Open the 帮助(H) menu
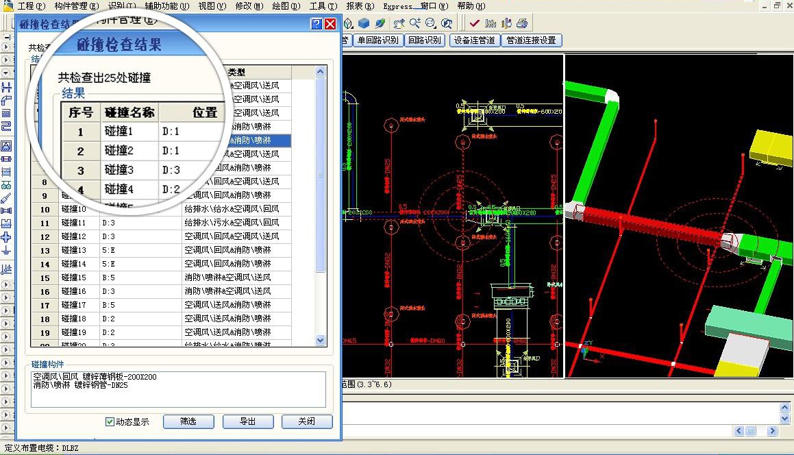794x455 pixels. 471,6
